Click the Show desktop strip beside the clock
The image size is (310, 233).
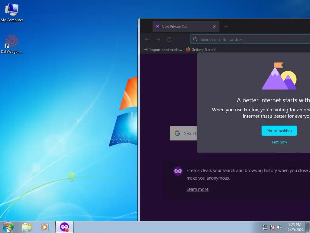(x=308, y=227)
